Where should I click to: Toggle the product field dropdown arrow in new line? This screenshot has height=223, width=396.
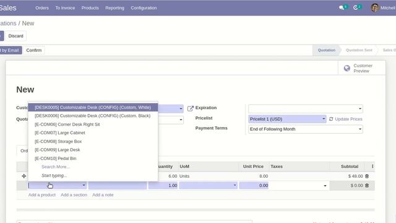pos(84,185)
